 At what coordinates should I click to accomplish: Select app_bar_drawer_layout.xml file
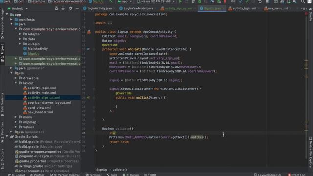(x=49, y=102)
